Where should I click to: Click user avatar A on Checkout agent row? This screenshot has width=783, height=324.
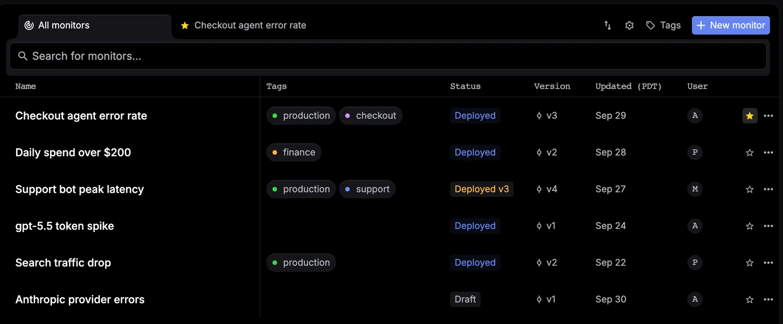[x=695, y=116]
